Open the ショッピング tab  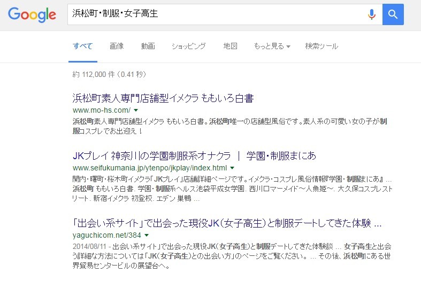[189, 46]
